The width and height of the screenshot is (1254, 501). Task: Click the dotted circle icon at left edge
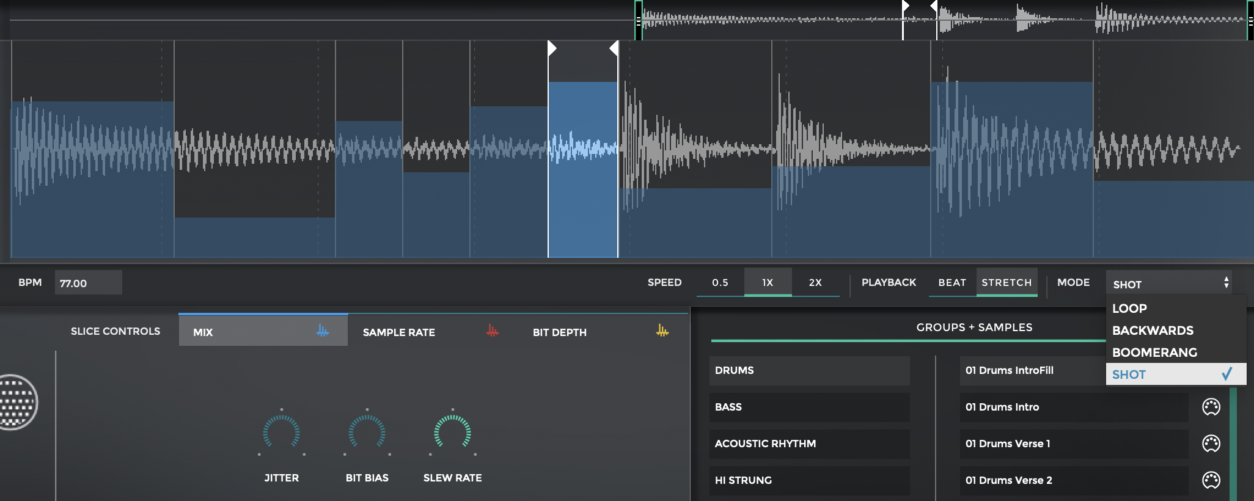(x=17, y=402)
